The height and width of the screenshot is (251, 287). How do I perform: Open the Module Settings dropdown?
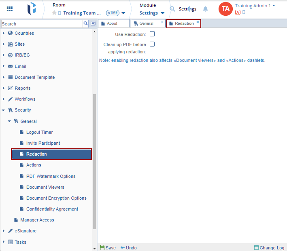(152, 13)
